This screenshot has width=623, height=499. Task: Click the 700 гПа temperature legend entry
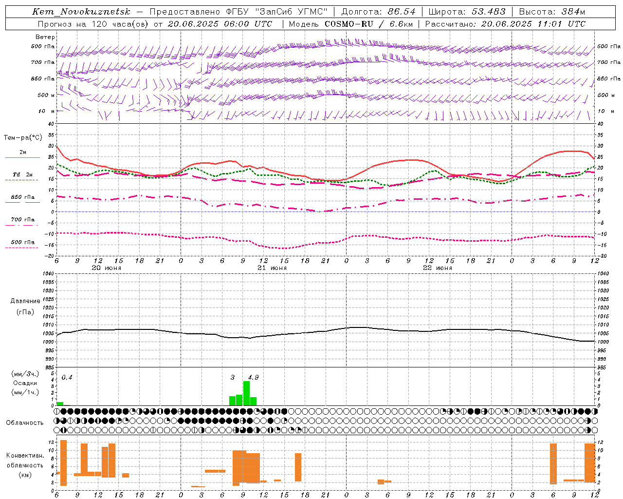pos(23,220)
